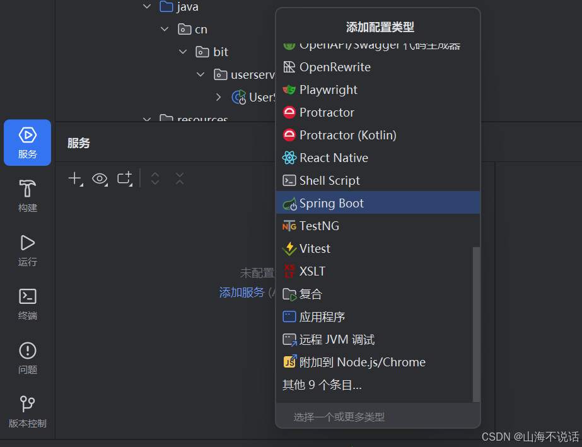Click the remote JVM debug icon
This screenshot has width=582, height=447.
[x=289, y=340]
